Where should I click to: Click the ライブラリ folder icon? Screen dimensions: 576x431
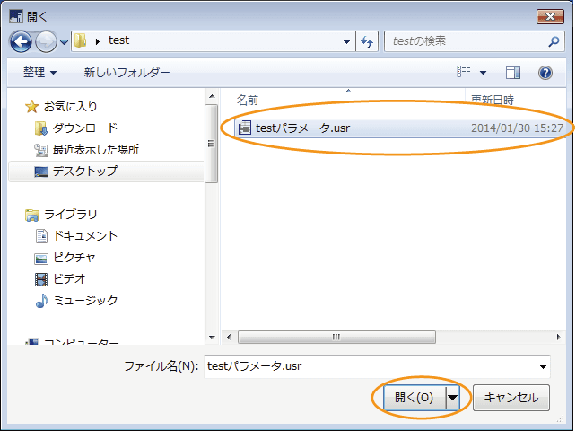(x=32, y=215)
